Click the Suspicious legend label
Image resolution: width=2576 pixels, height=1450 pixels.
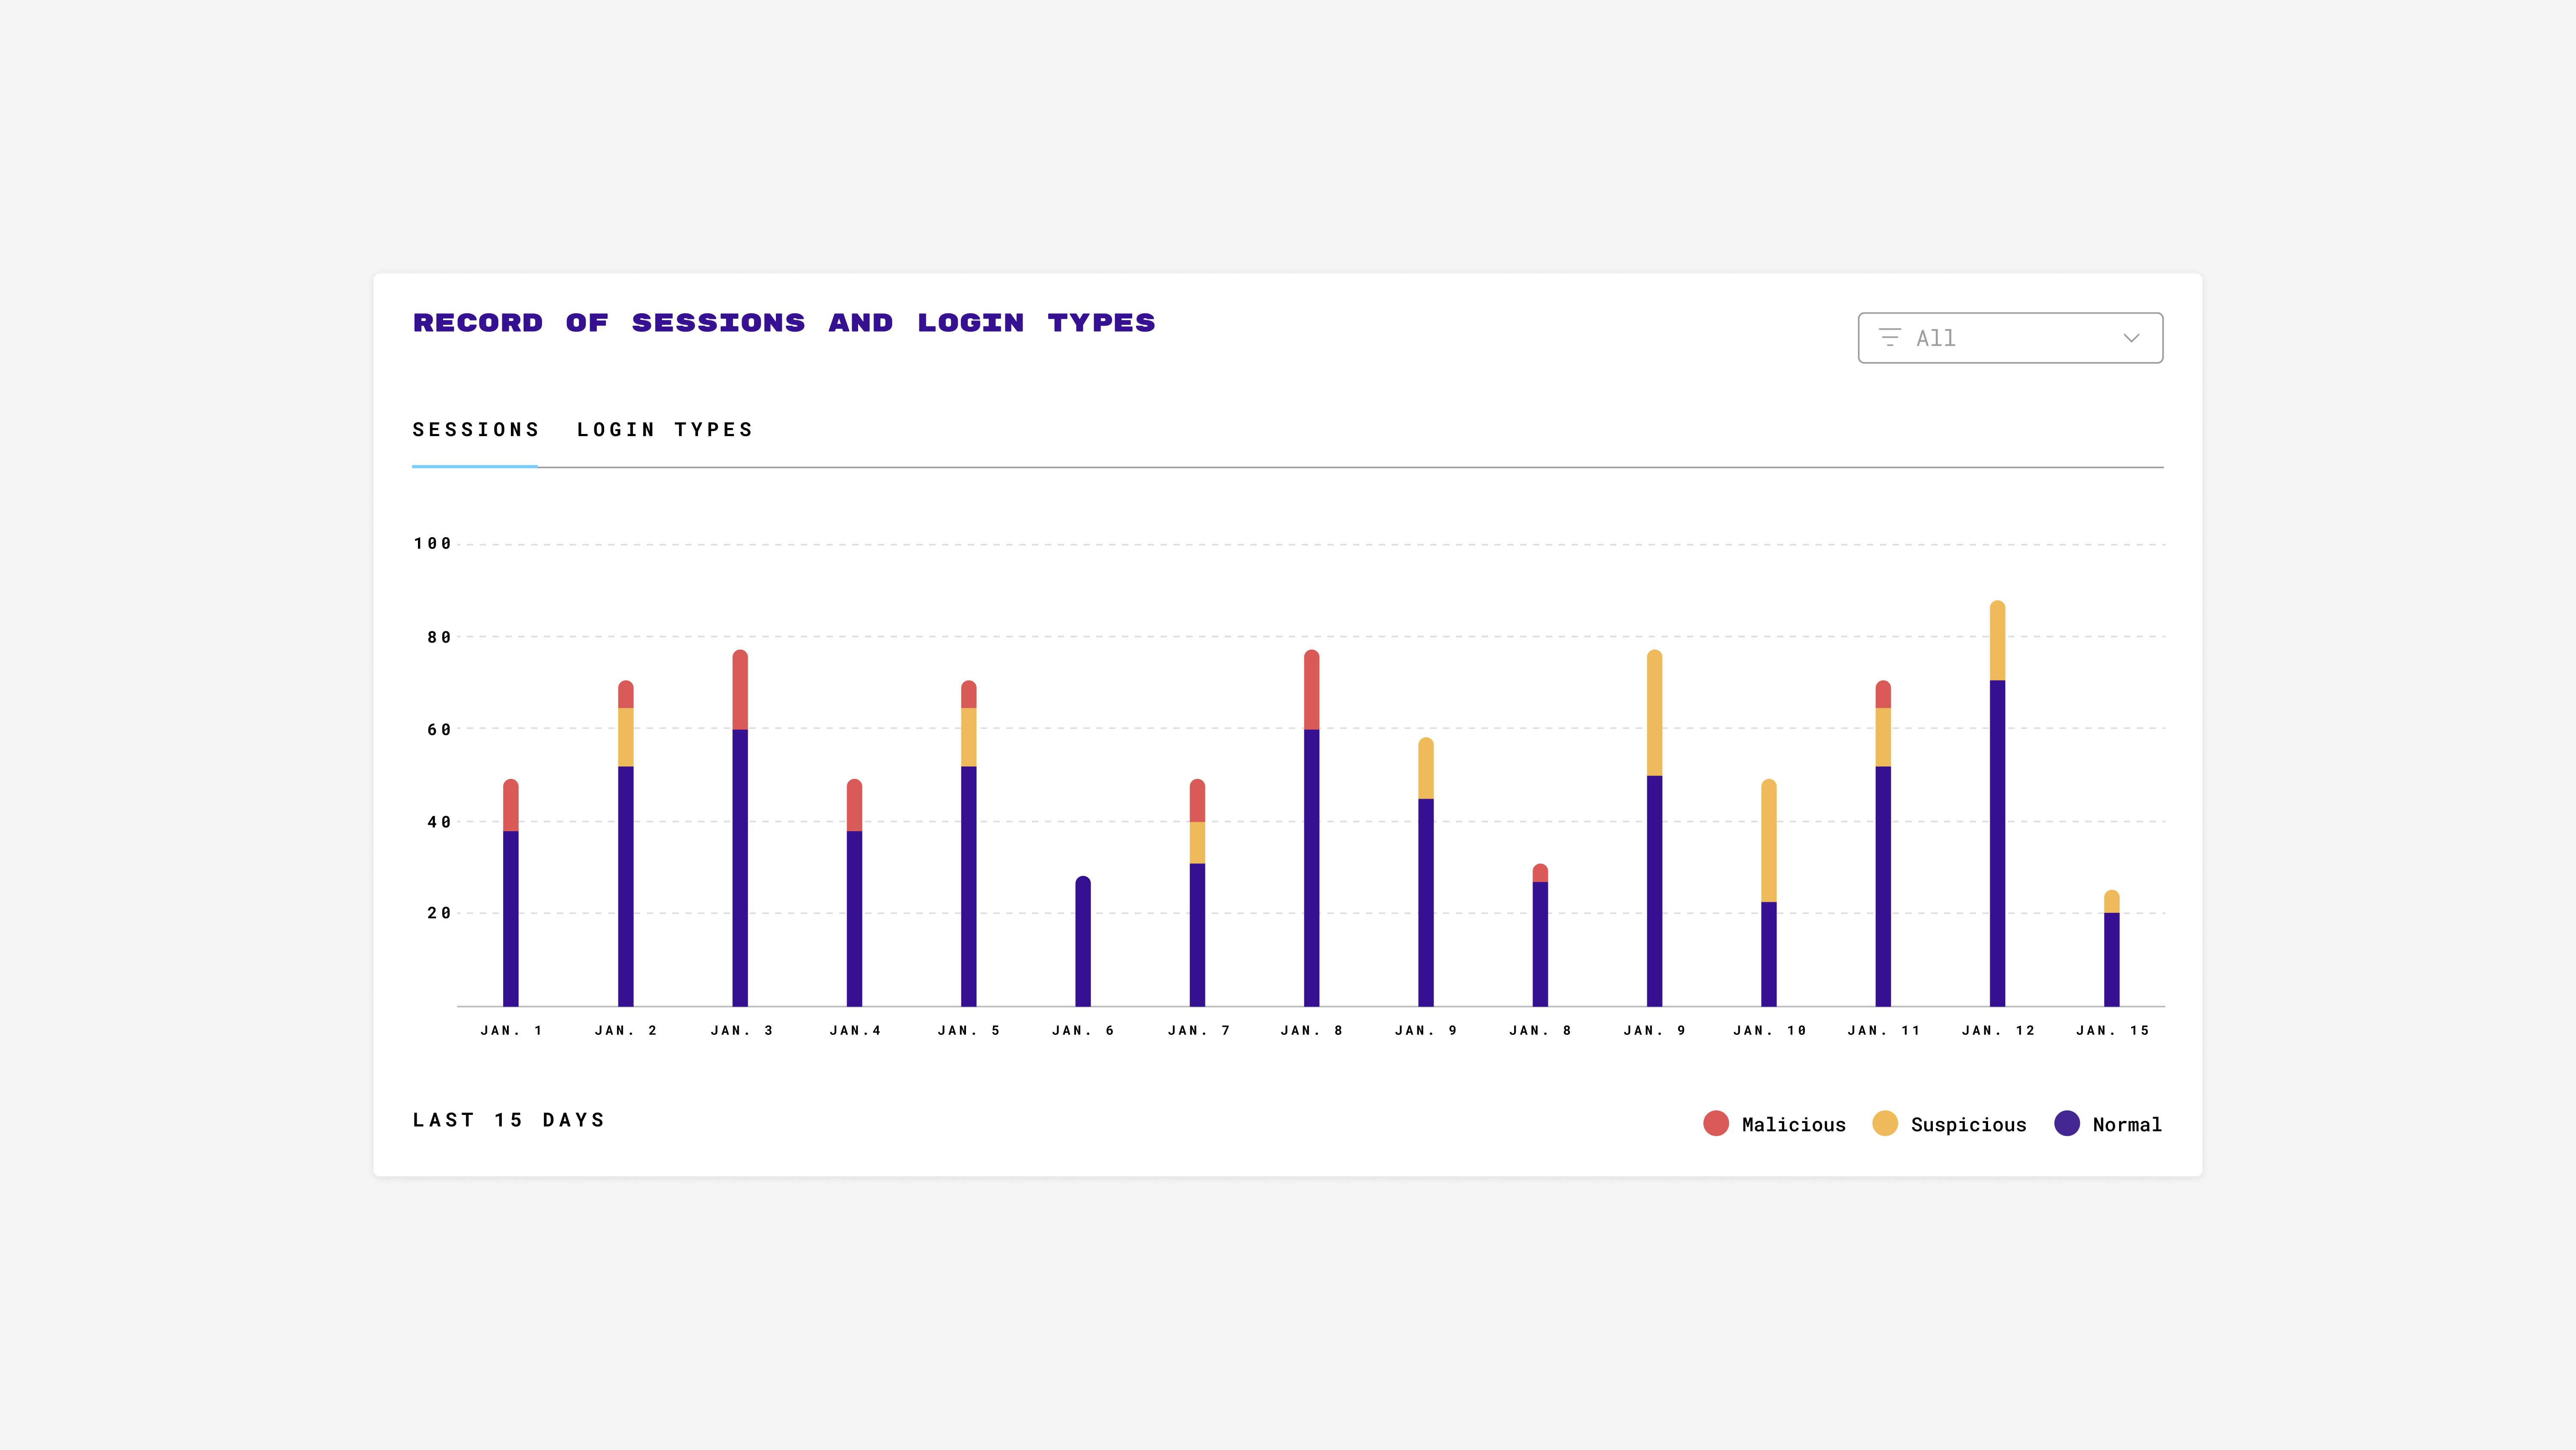[x=1968, y=1124]
